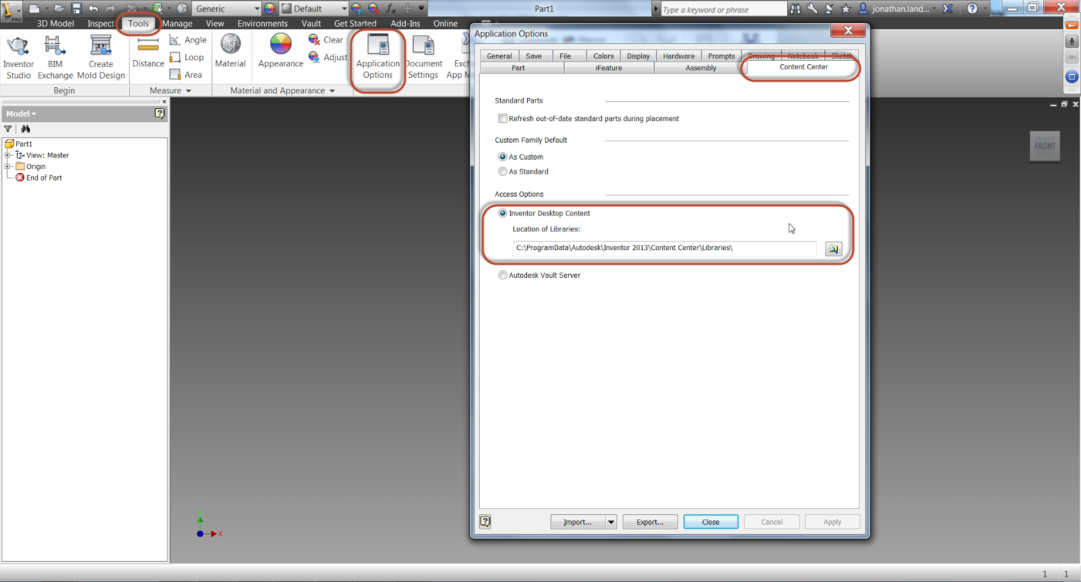Open the Manage ribbon tab
This screenshot has width=1081, height=582.
point(177,24)
